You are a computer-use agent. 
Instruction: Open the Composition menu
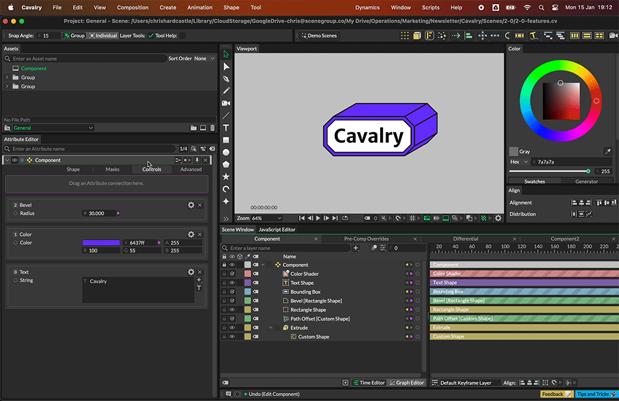[x=132, y=7]
